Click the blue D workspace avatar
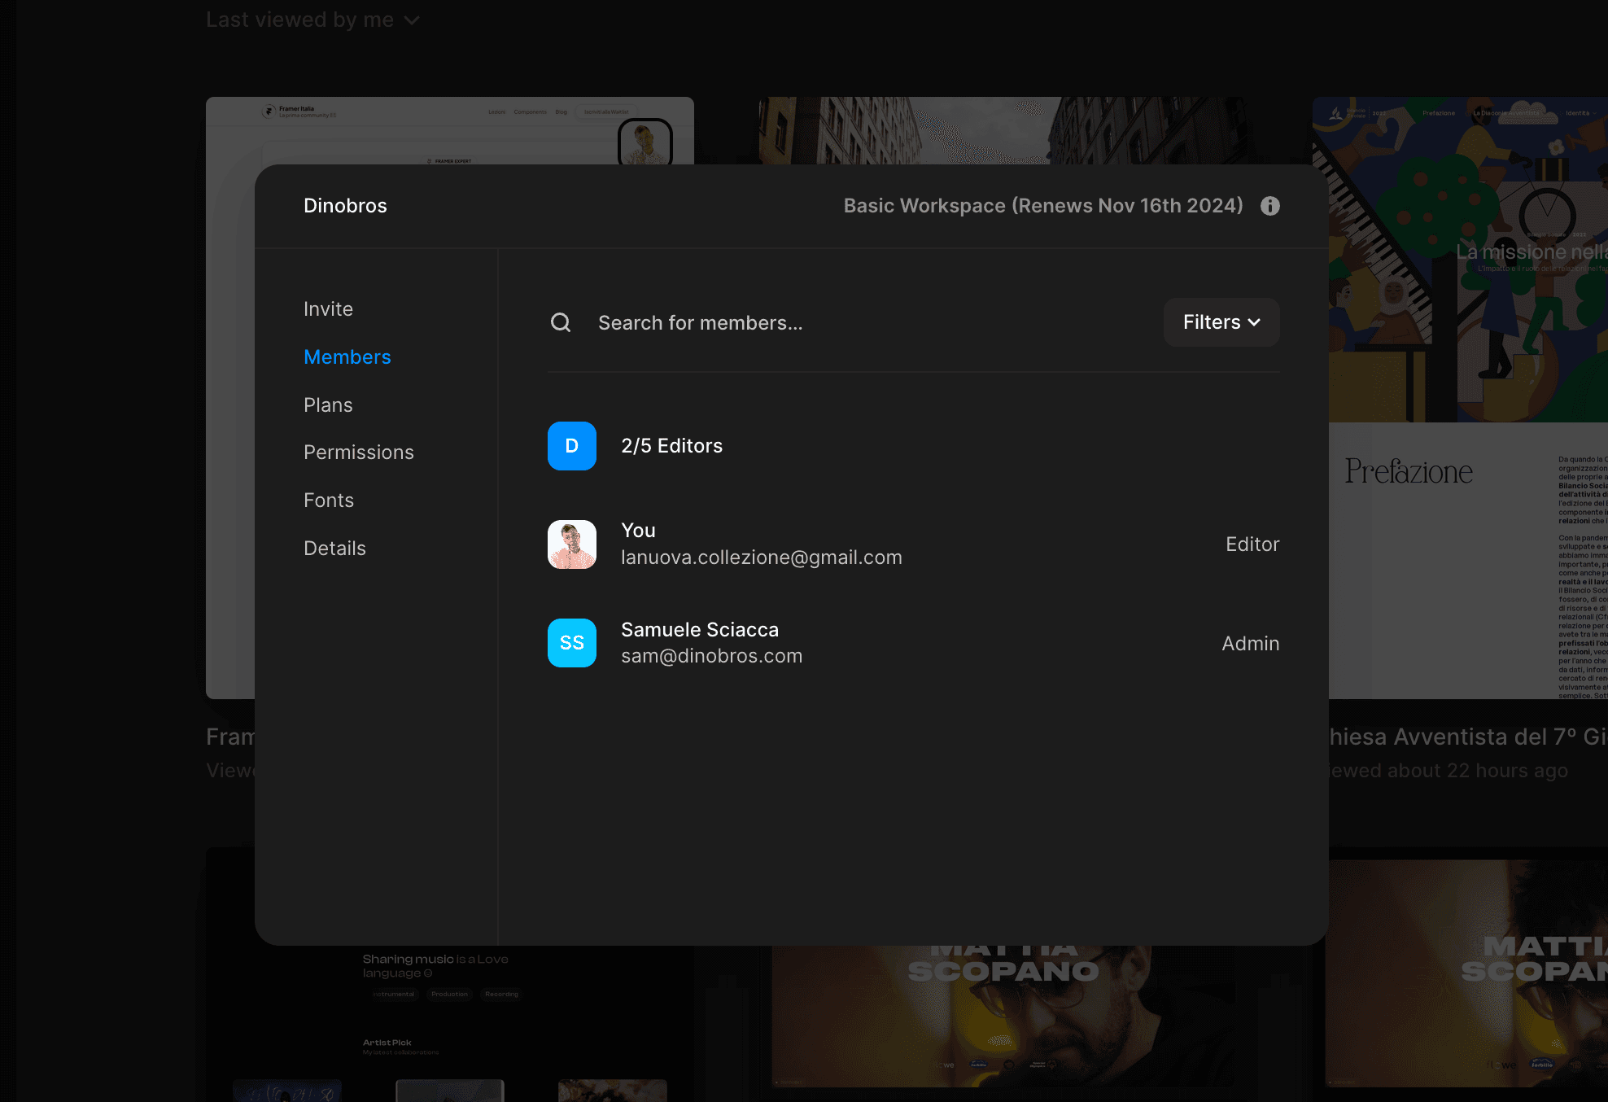 [572, 446]
